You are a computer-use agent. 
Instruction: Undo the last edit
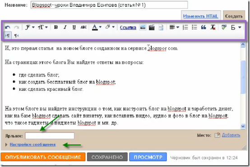(x=7, y=27)
